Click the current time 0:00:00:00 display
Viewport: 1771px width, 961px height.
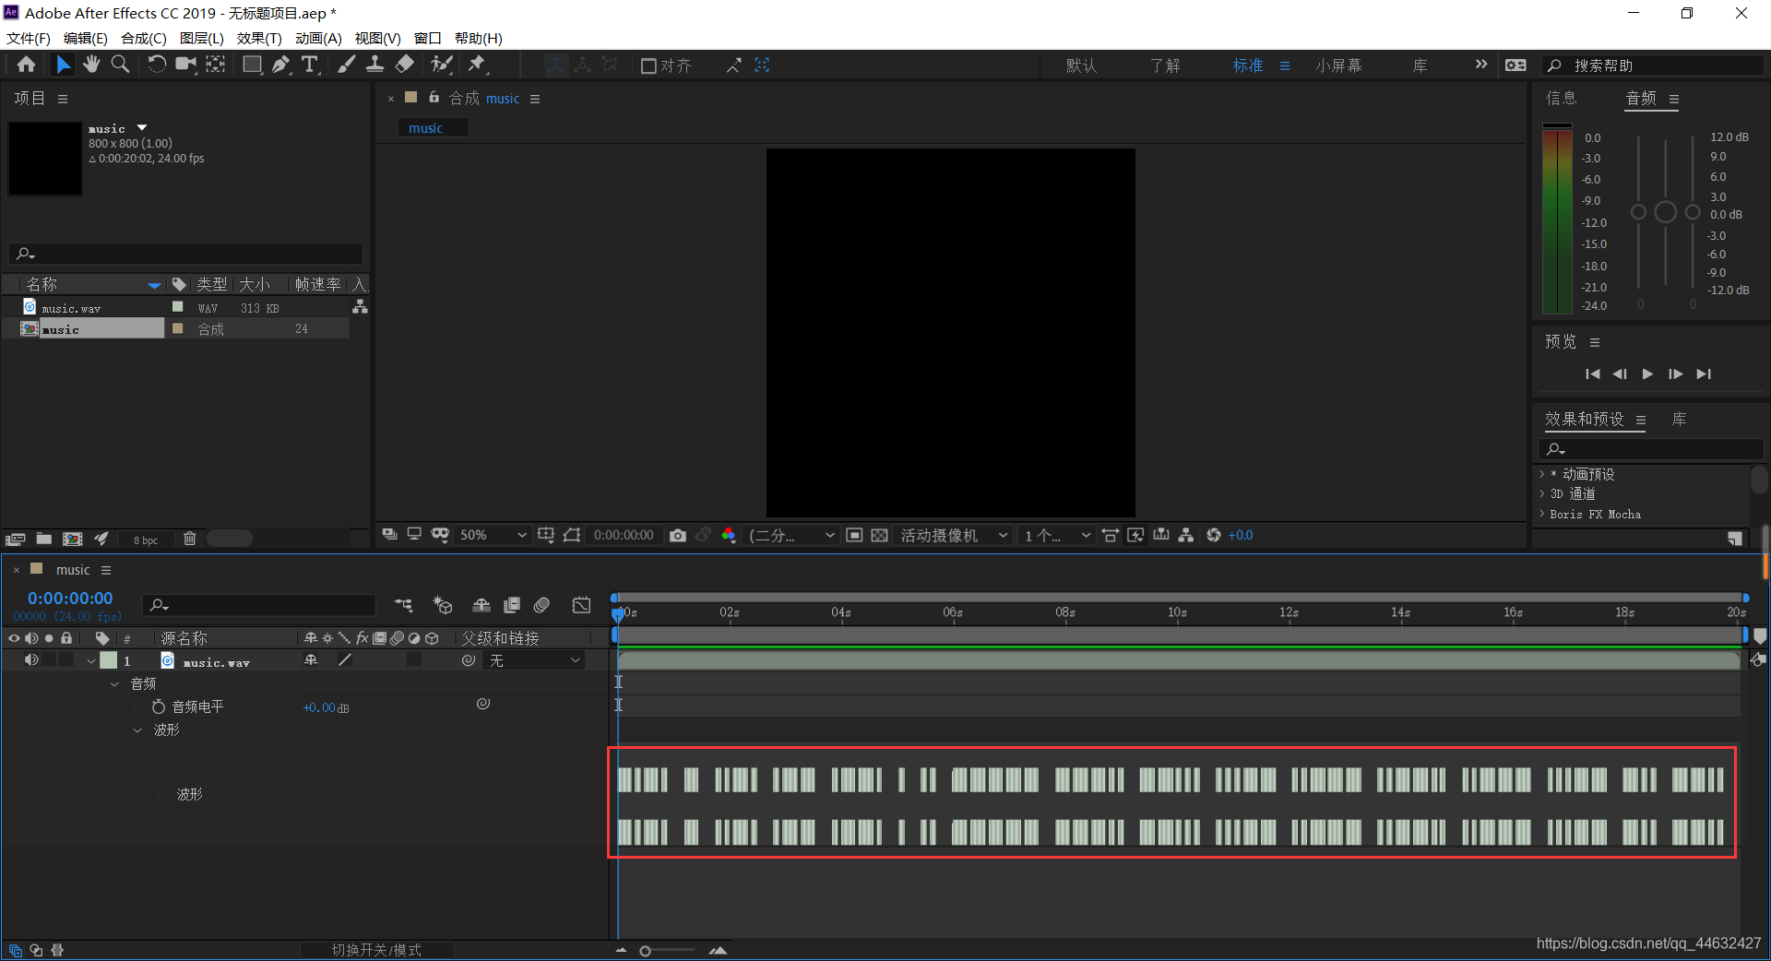pyautogui.click(x=70, y=599)
